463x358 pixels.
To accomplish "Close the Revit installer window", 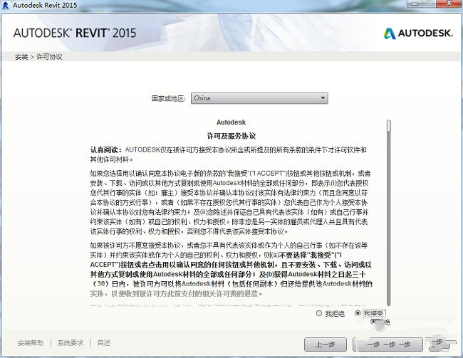I will (449, 4).
